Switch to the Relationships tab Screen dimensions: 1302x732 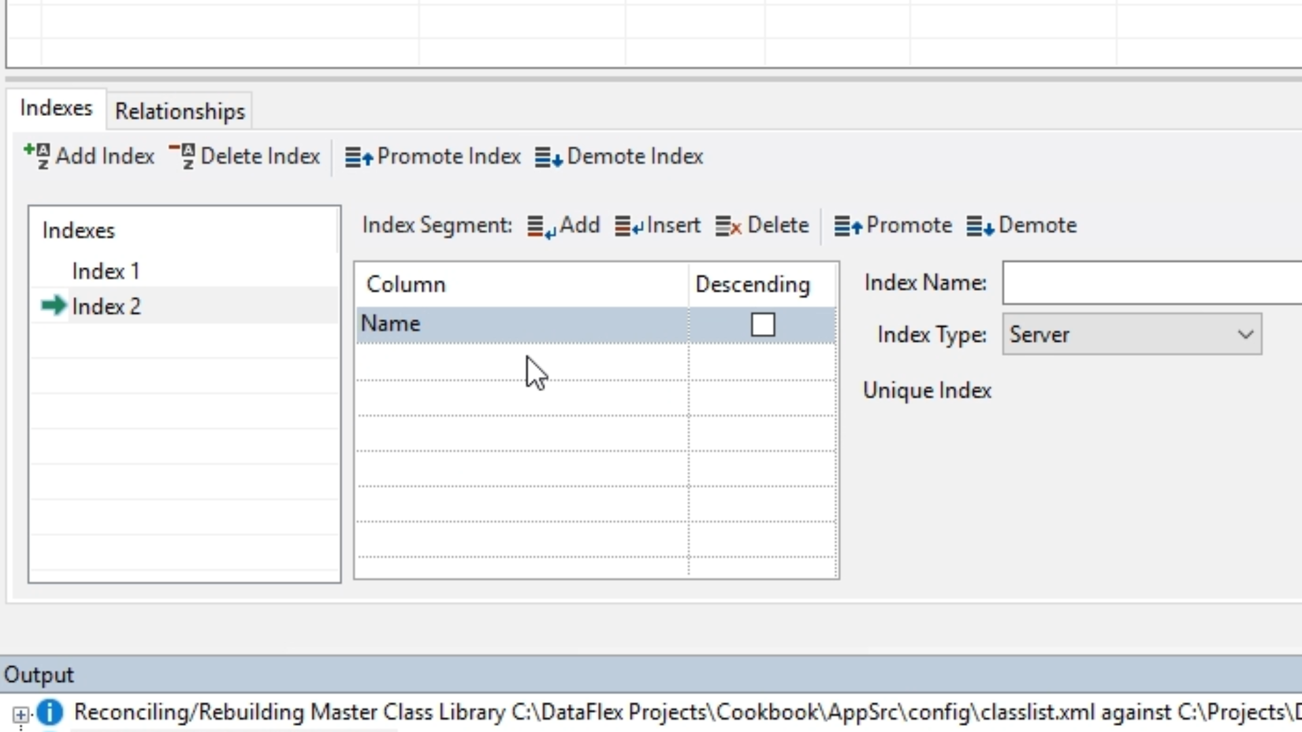[180, 111]
